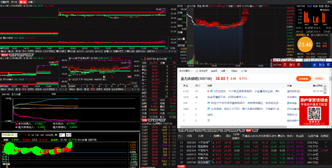
Task: Click the QR code advertisement image
Action: pos(315,114)
